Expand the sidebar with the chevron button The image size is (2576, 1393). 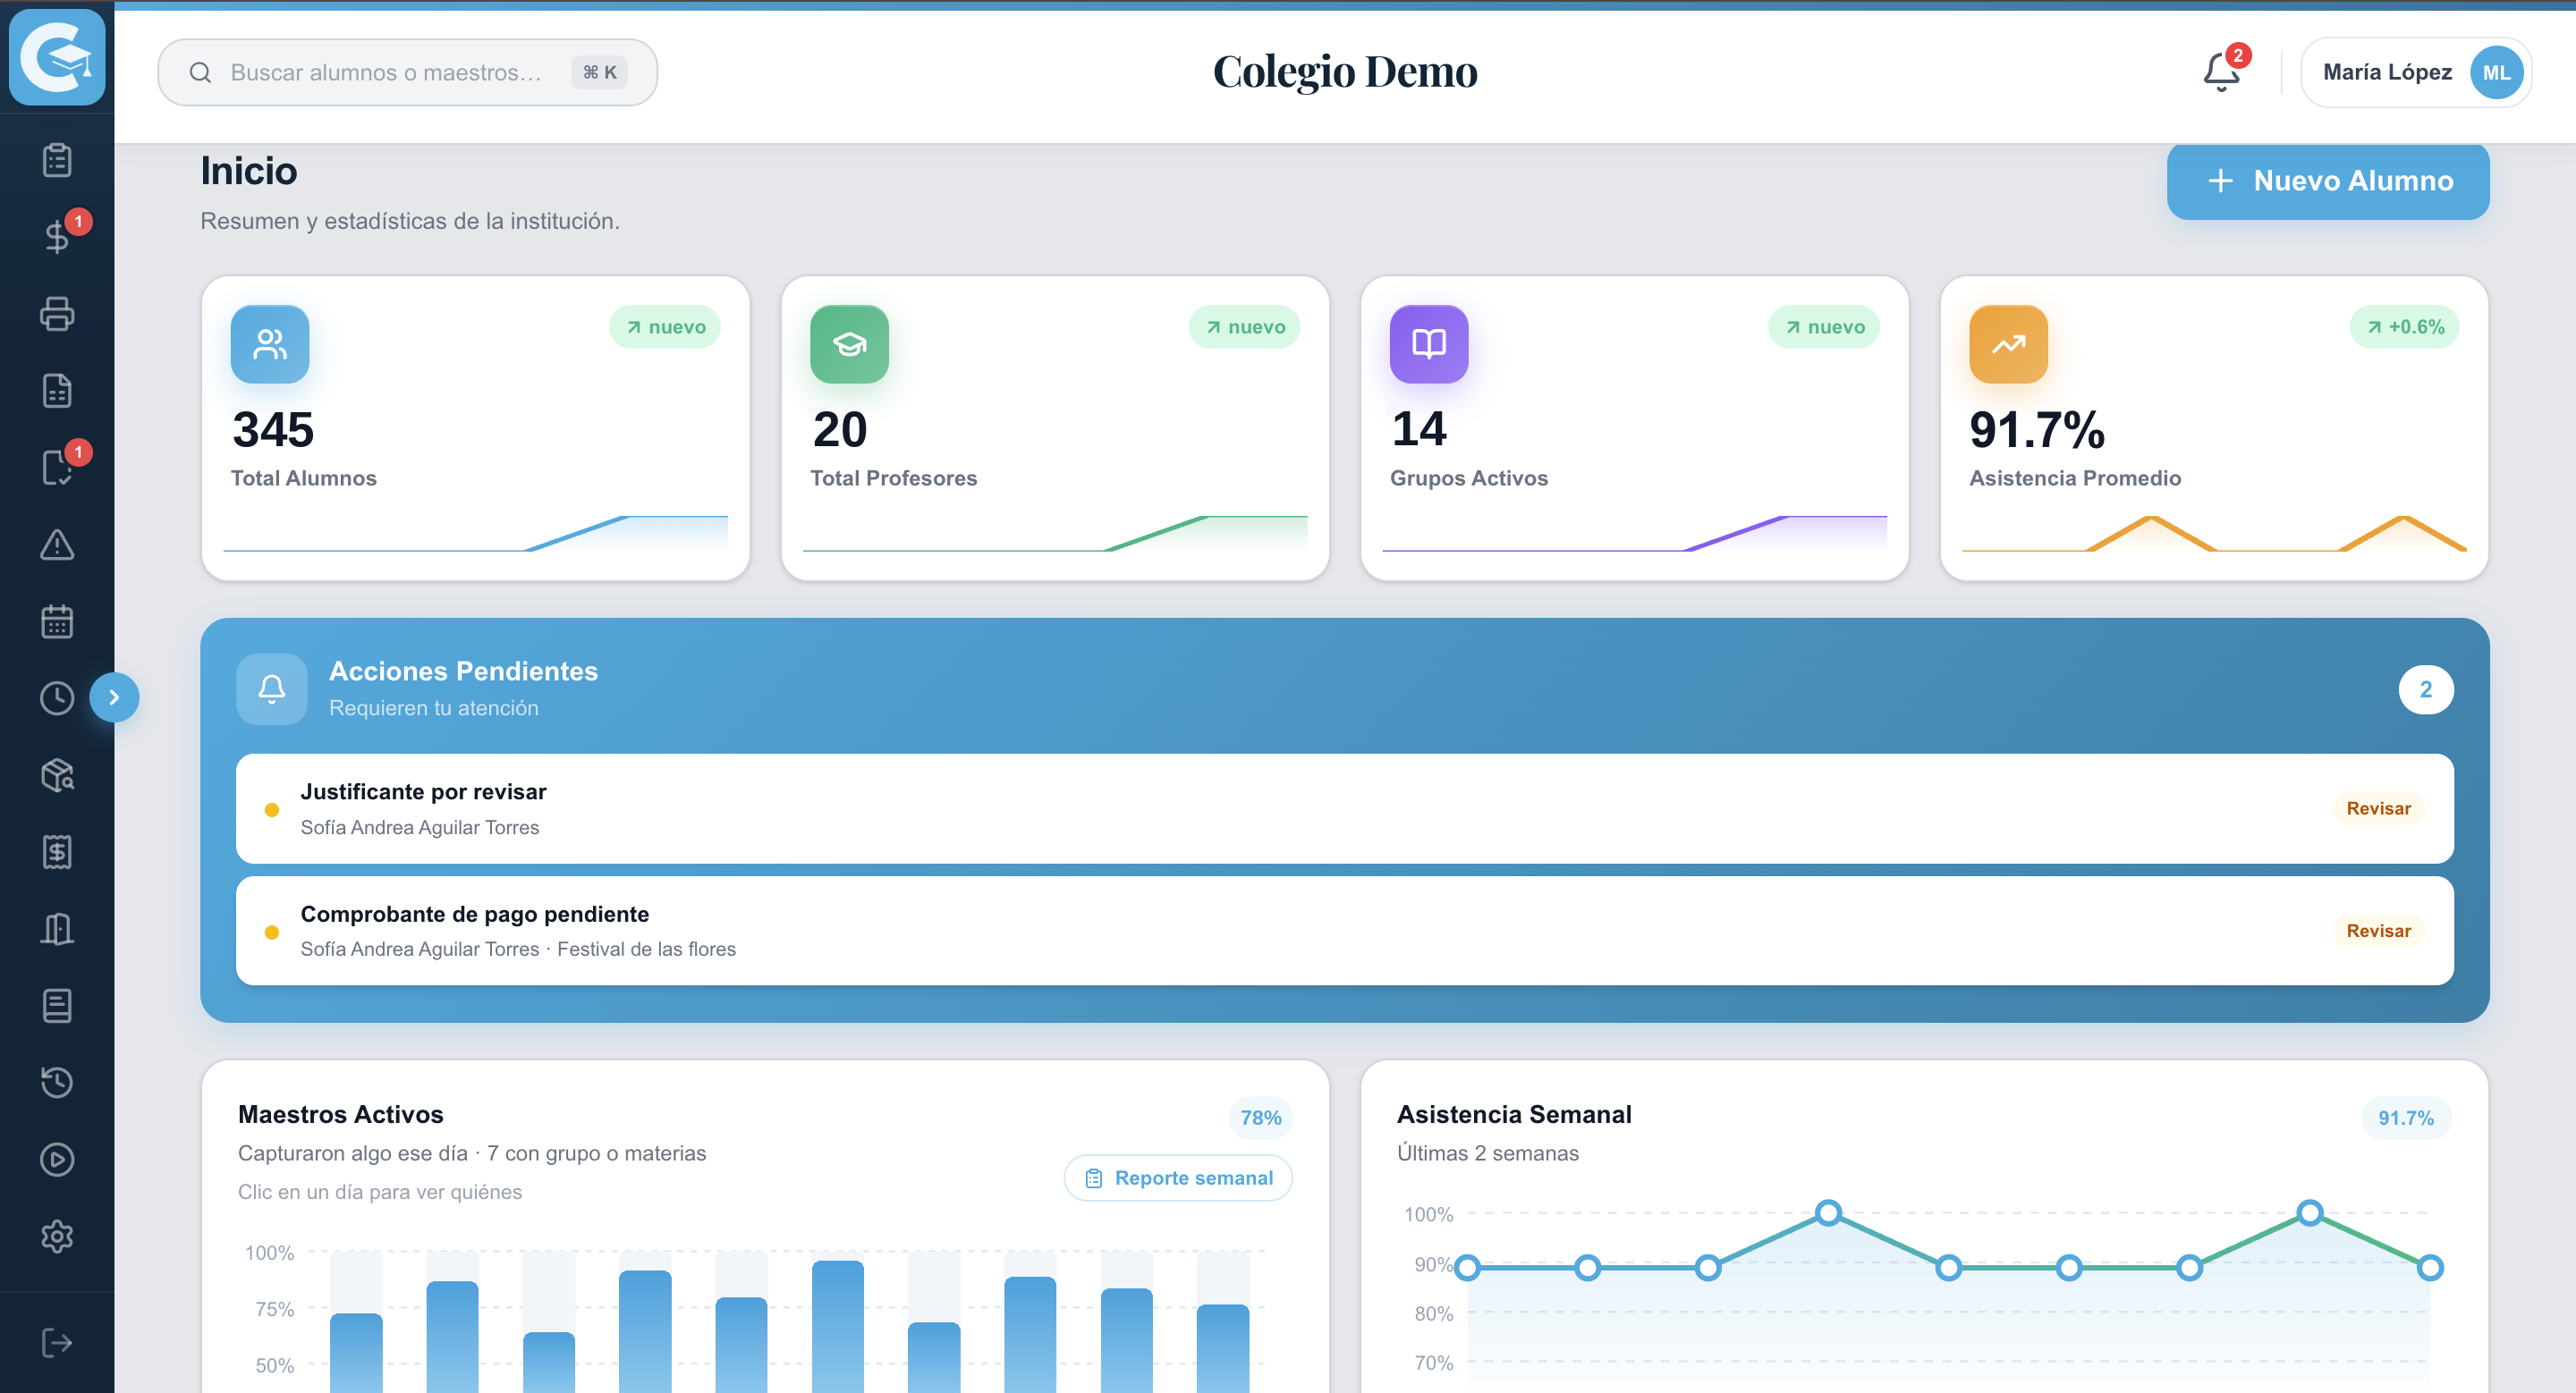point(114,697)
